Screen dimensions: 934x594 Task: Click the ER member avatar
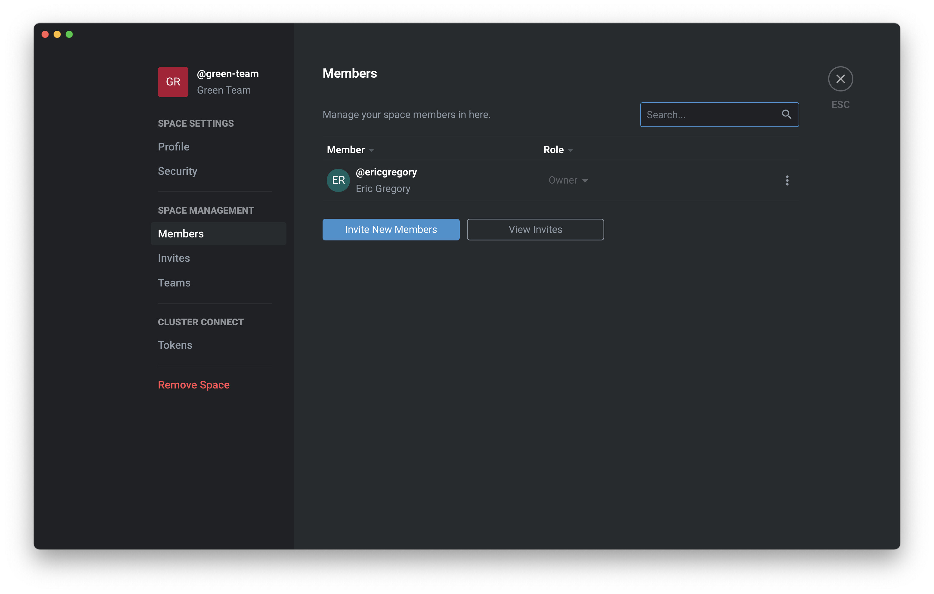point(338,181)
